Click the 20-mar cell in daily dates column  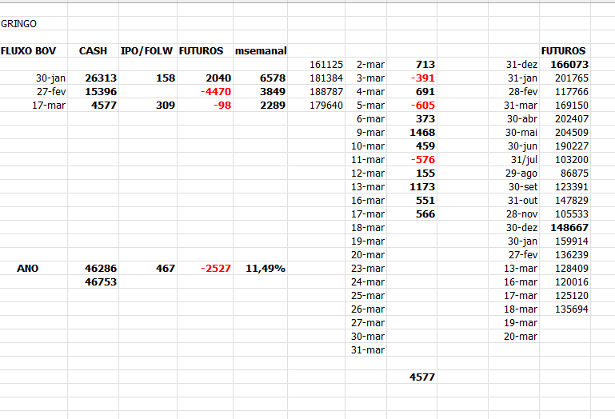(x=368, y=255)
